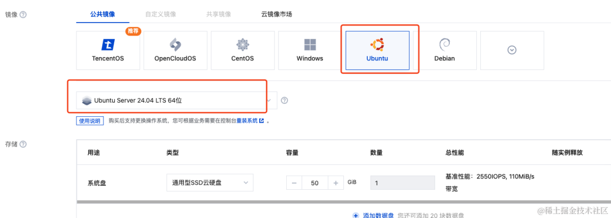Open help icon next to 存储 label
This screenshot has height=218, width=611.
pos(23,144)
